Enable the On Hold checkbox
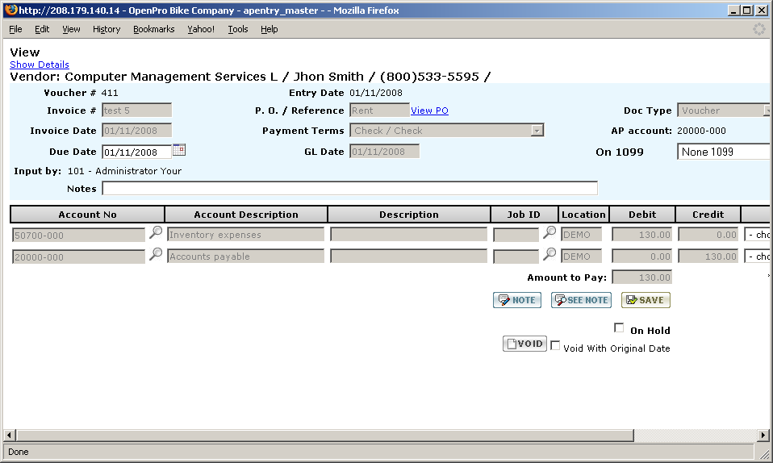The image size is (773, 463). [x=620, y=328]
